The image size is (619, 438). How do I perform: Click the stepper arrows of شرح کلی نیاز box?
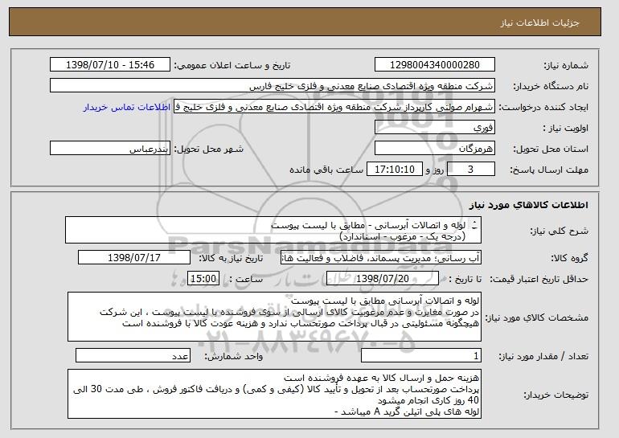474,225
